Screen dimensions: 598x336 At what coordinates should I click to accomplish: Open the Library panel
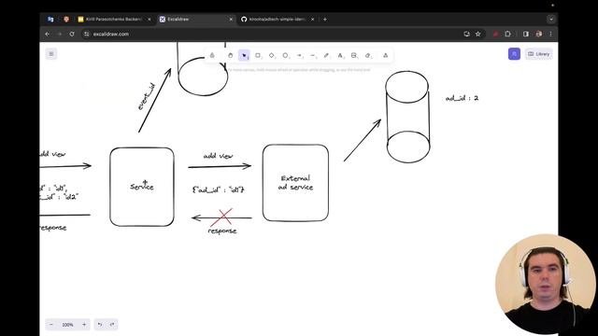pyautogui.click(x=538, y=54)
